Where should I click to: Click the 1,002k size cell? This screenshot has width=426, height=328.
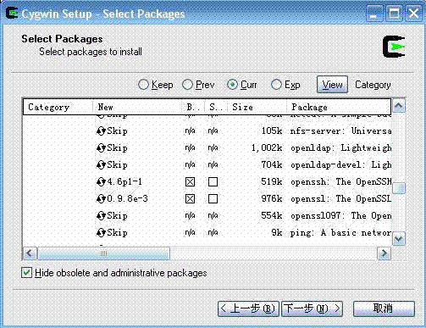tap(267, 147)
